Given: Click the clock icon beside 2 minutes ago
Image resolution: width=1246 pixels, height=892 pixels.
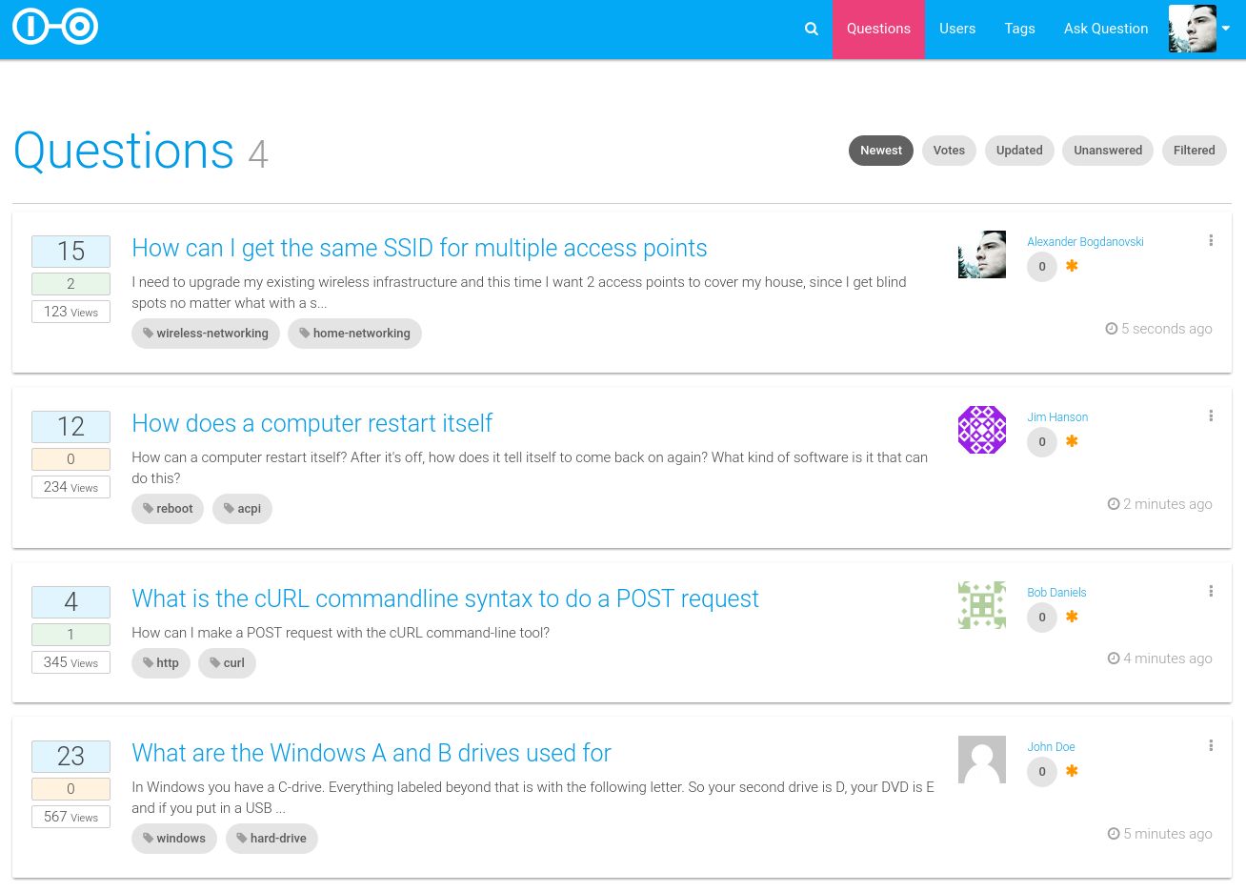Looking at the screenshot, I should click(1113, 503).
